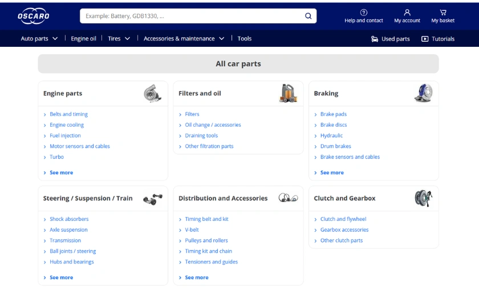Click the Used parts car icon
The image size is (479, 290).
(x=375, y=39)
